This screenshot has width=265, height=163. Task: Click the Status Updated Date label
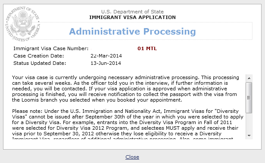pos(40,63)
